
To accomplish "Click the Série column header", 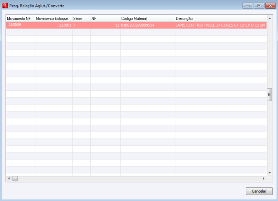I will (x=81, y=18).
